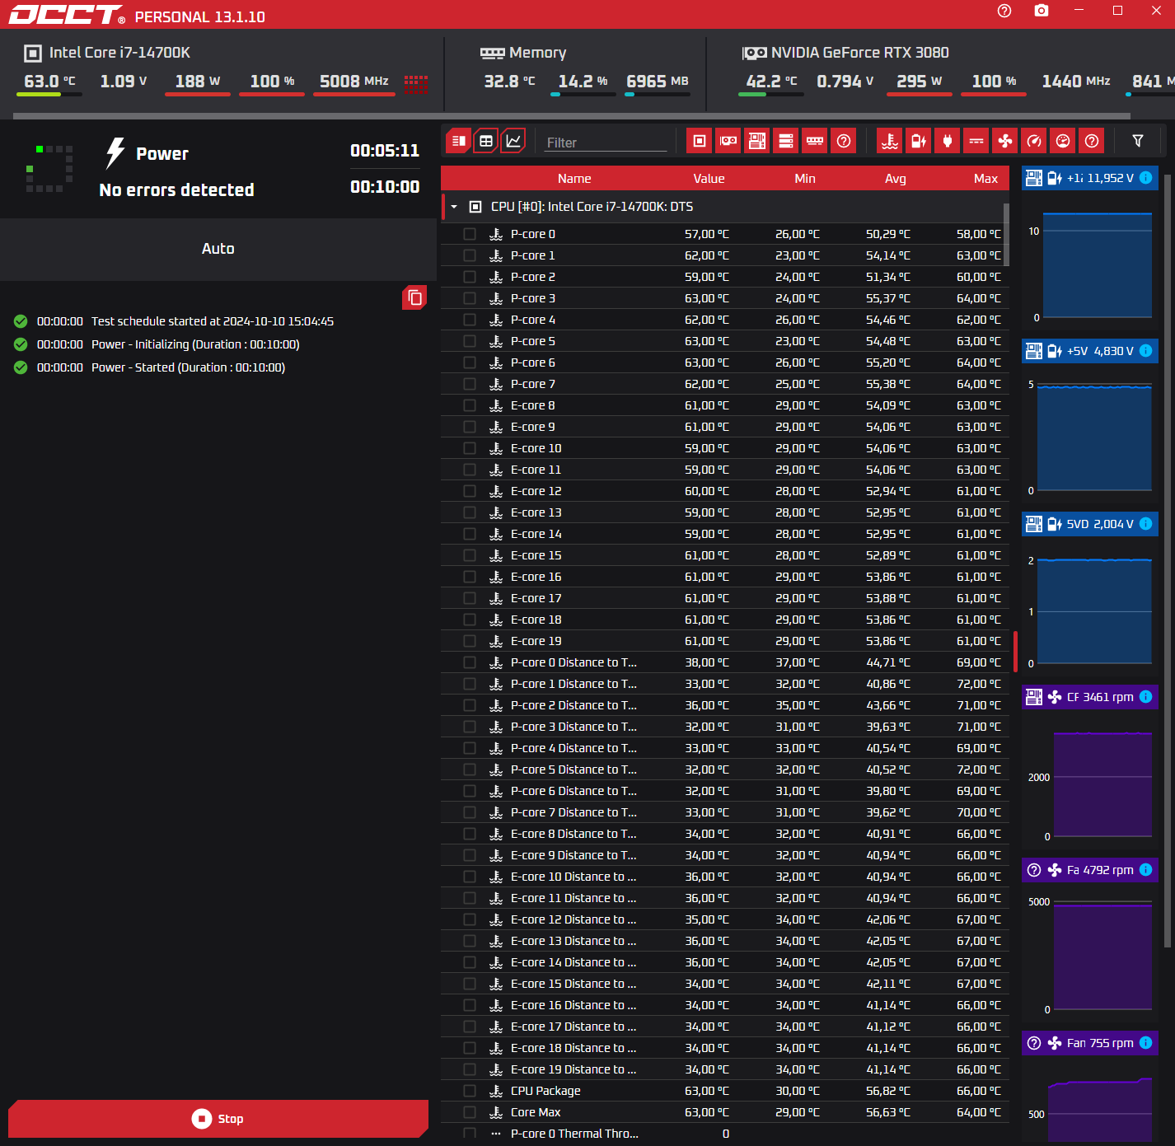Click the elapsed time 00:05:11
1175x1146 pixels.
(x=385, y=151)
